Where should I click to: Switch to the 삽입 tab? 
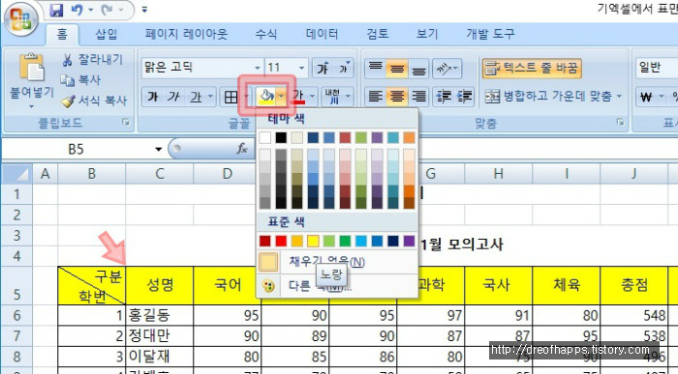click(107, 34)
